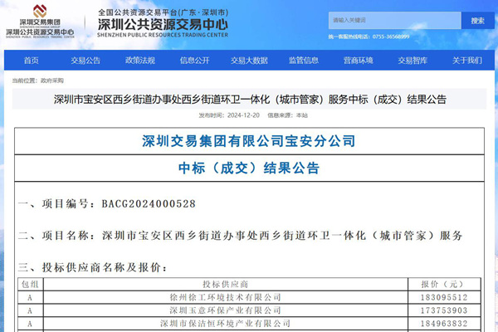Type in the keyword search field
The image size is (498, 332).
[392, 20]
